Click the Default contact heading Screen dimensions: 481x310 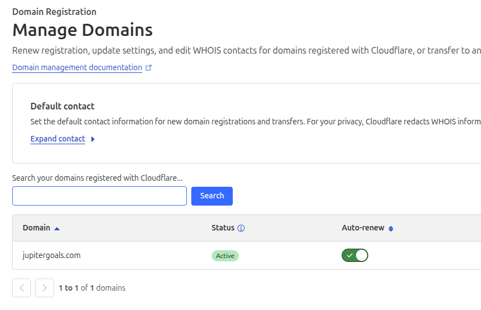pos(62,106)
